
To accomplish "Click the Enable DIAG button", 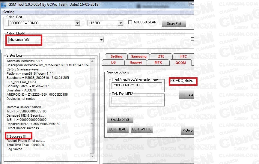I will [120, 120].
